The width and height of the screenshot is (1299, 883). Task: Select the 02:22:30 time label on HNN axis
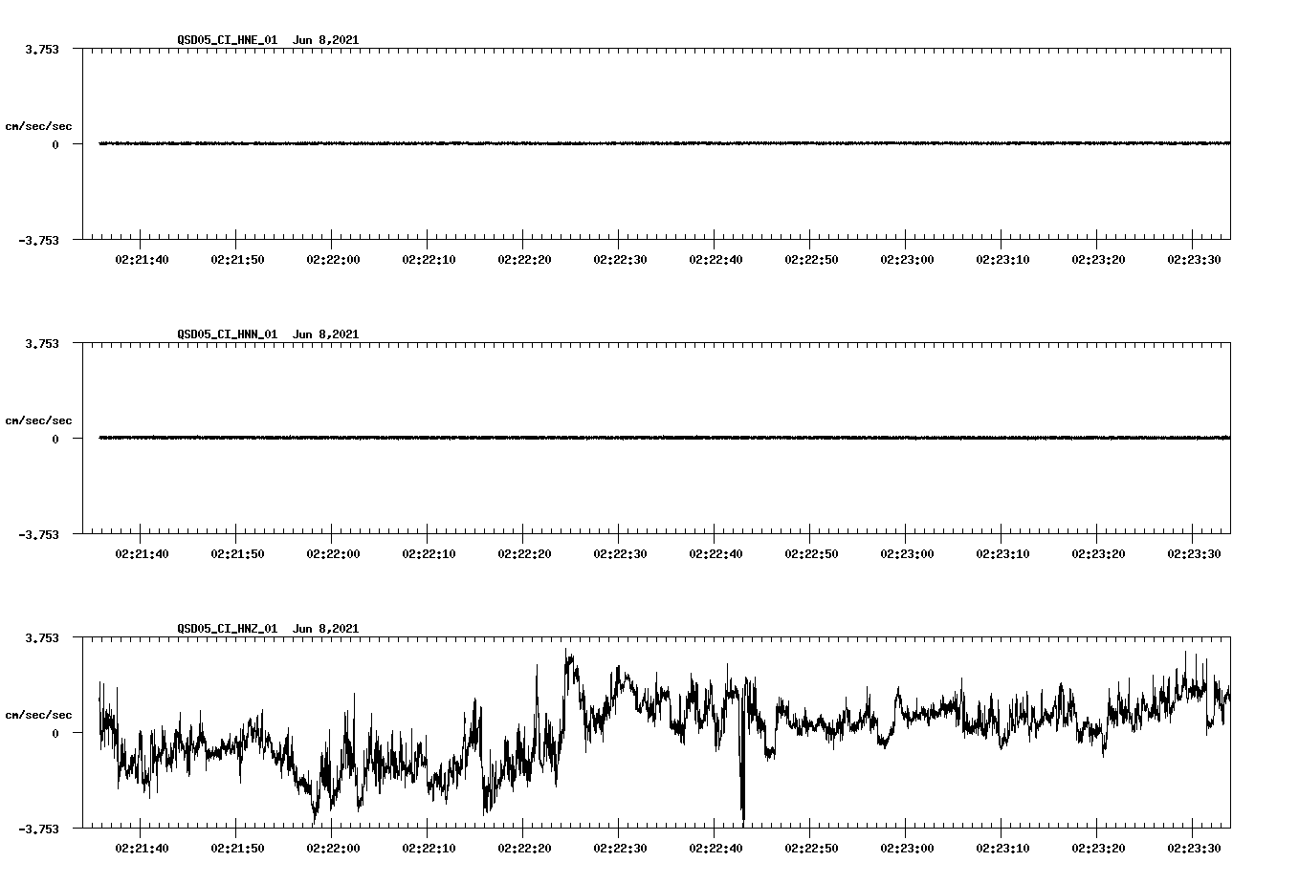click(x=620, y=554)
